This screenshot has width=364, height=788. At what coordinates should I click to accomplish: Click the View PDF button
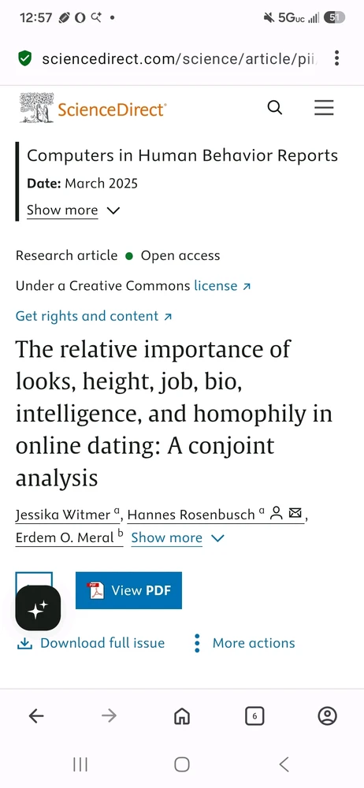[128, 590]
